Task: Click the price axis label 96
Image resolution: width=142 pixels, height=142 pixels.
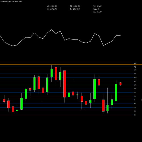Action: (135, 92)
